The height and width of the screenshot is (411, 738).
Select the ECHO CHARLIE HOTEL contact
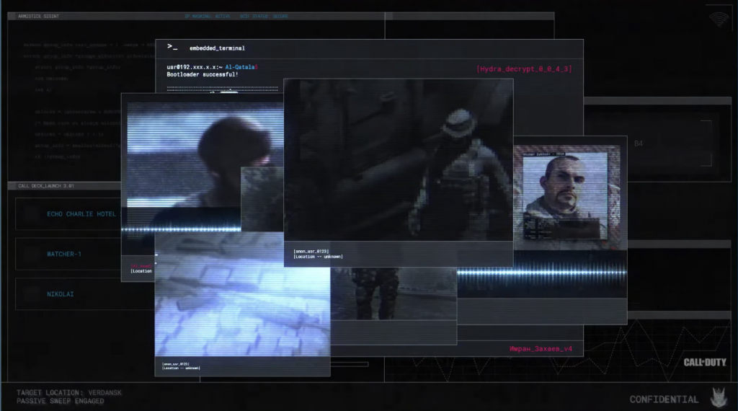point(81,214)
